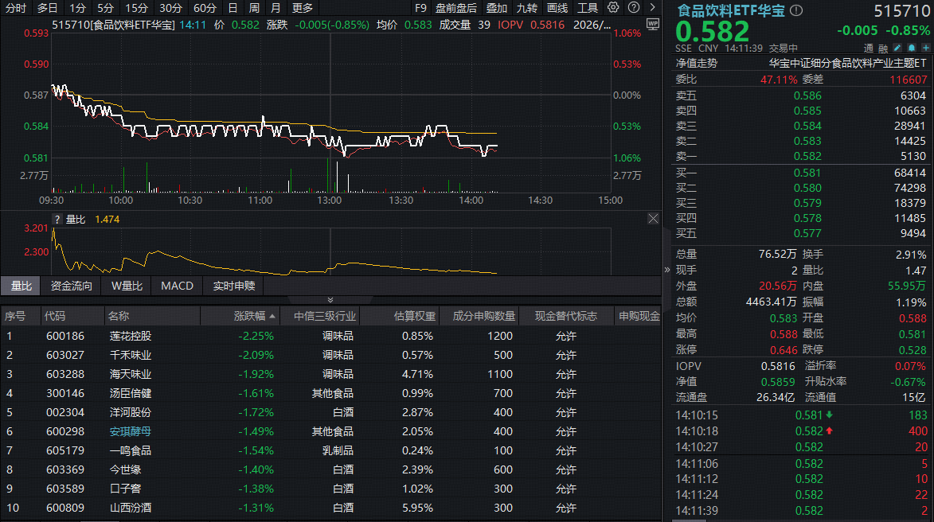This screenshot has height=522, width=934.
Task: Expand toolbar with right chevron arrow
Action: (x=651, y=8)
